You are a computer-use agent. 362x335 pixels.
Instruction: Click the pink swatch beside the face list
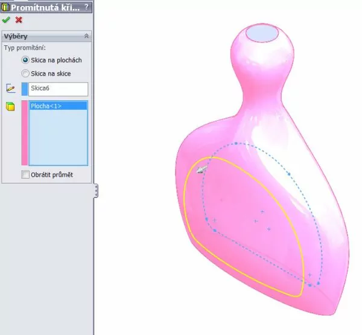24,133
